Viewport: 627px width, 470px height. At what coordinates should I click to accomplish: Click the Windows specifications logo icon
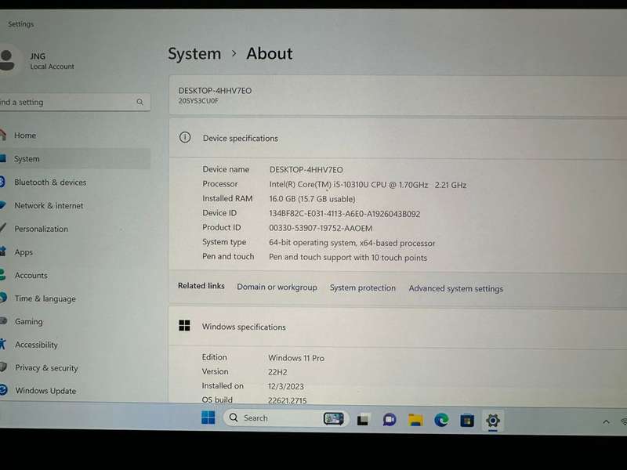pyautogui.click(x=184, y=325)
